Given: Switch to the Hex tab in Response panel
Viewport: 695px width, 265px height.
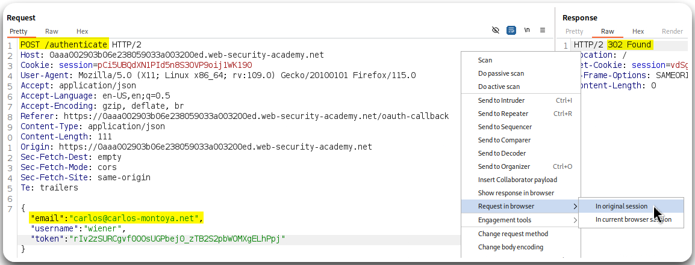Looking at the screenshot, I should coord(638,31).
